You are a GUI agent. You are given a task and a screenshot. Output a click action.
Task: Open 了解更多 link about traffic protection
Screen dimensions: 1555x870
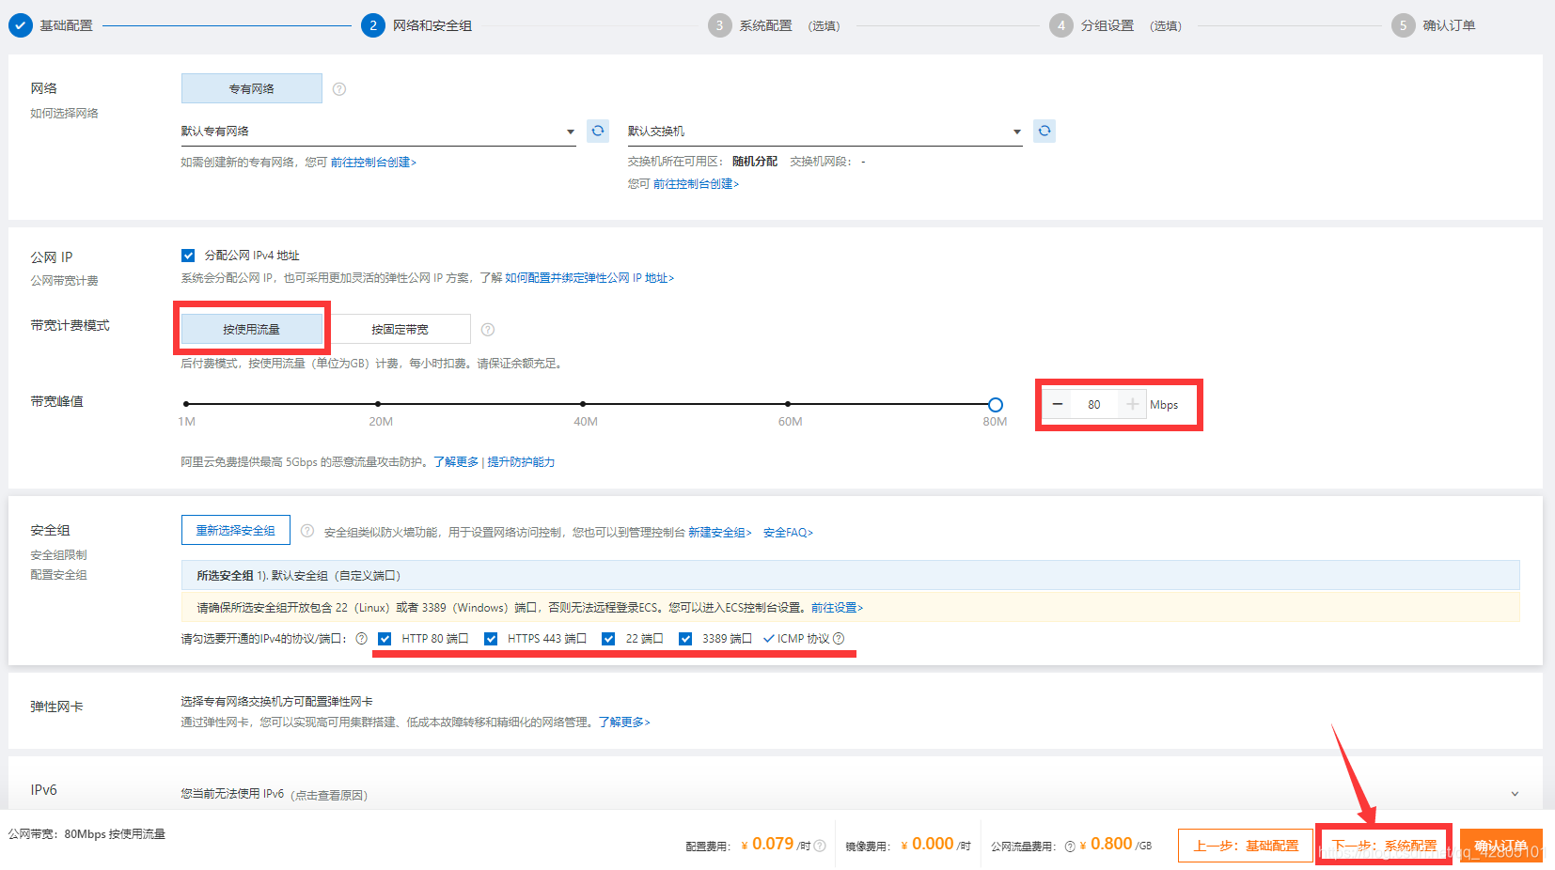pos(456,462)
